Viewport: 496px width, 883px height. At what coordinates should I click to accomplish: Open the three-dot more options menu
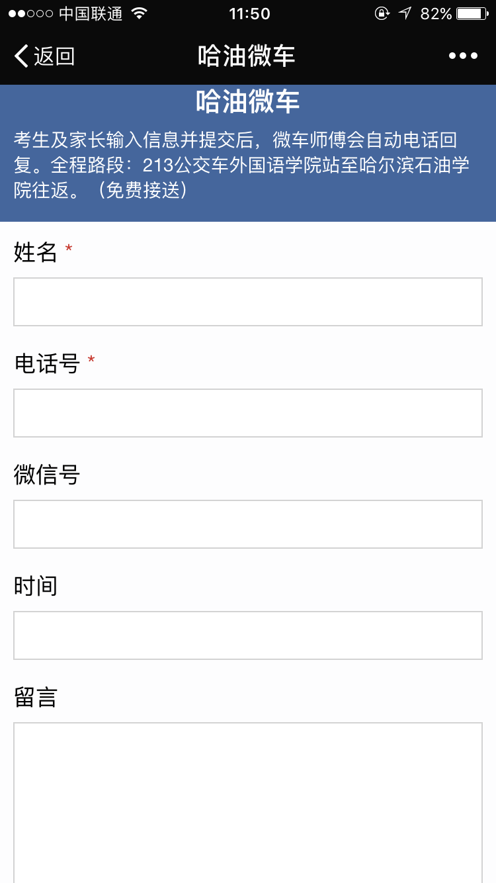tap(463, 56)
